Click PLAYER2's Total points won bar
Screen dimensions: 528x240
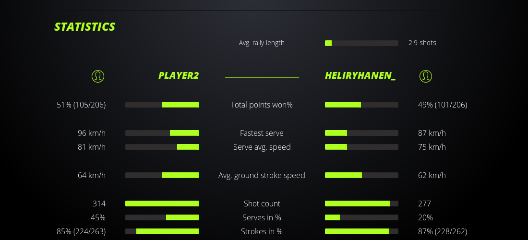pyautogui.click(x=162, y=105)
